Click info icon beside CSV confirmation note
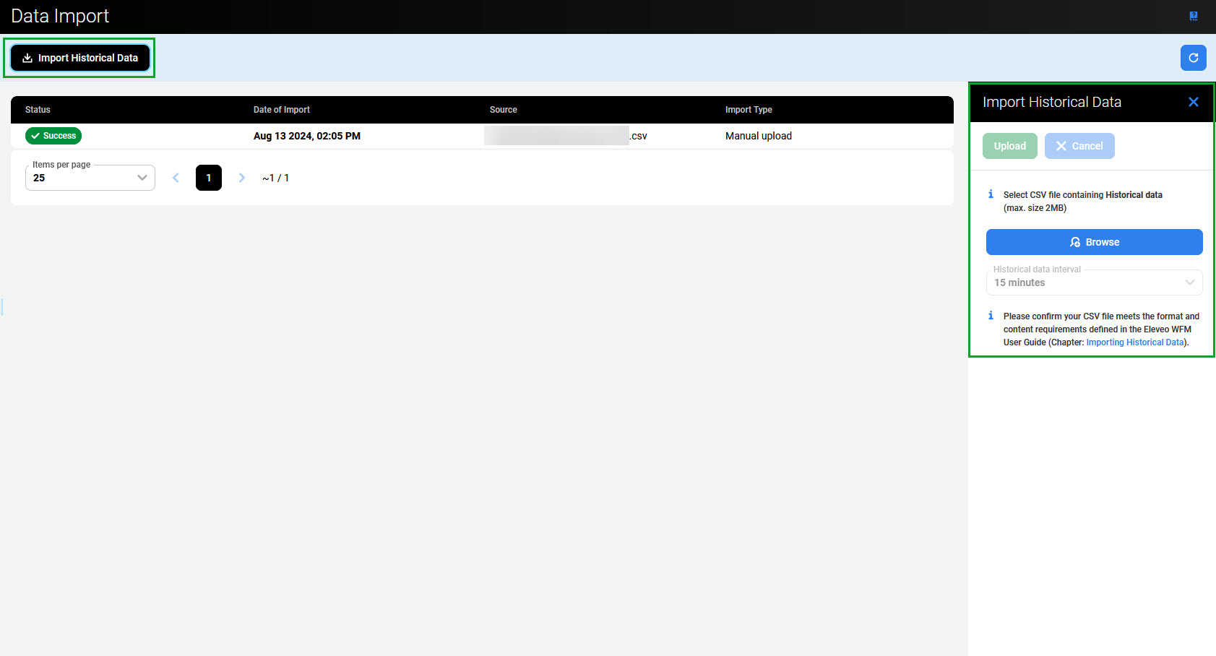Image resolution: width=1216 pixels, height=656 pixels. pyautogui.click(x=991, y=316)
